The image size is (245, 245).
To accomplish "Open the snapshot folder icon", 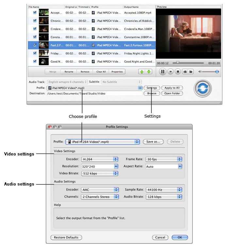I will 191,72.
